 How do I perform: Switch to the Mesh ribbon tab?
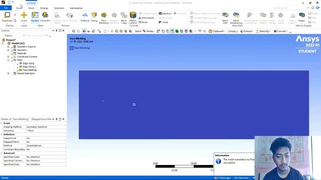tap(31, 8)
